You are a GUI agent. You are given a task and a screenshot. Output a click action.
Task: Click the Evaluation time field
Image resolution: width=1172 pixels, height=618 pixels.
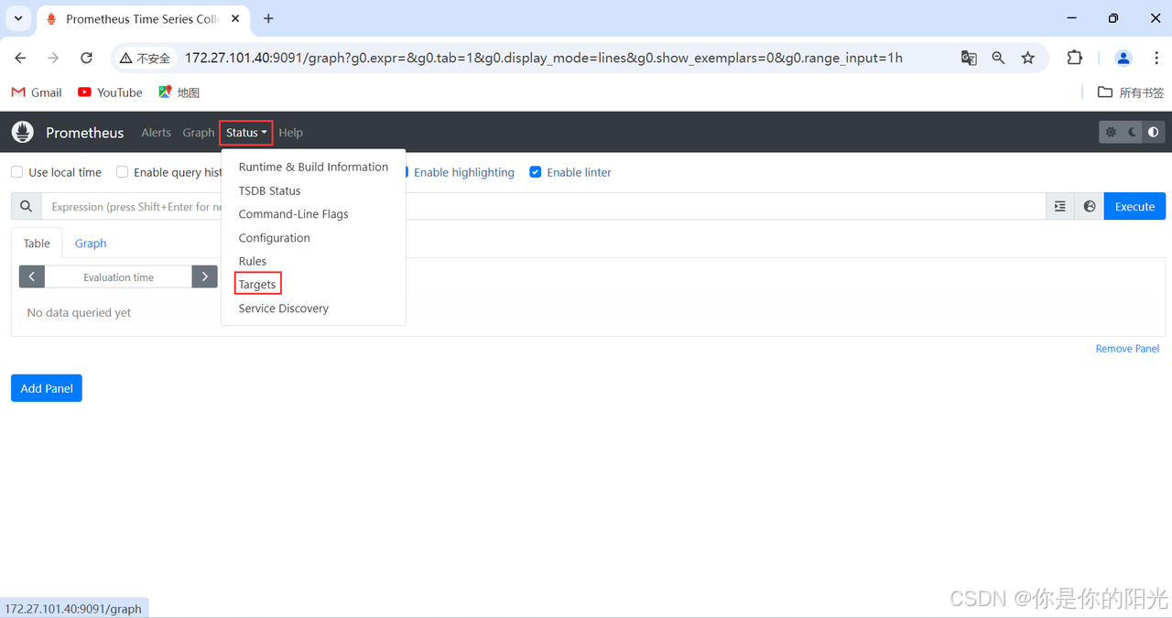118,276
